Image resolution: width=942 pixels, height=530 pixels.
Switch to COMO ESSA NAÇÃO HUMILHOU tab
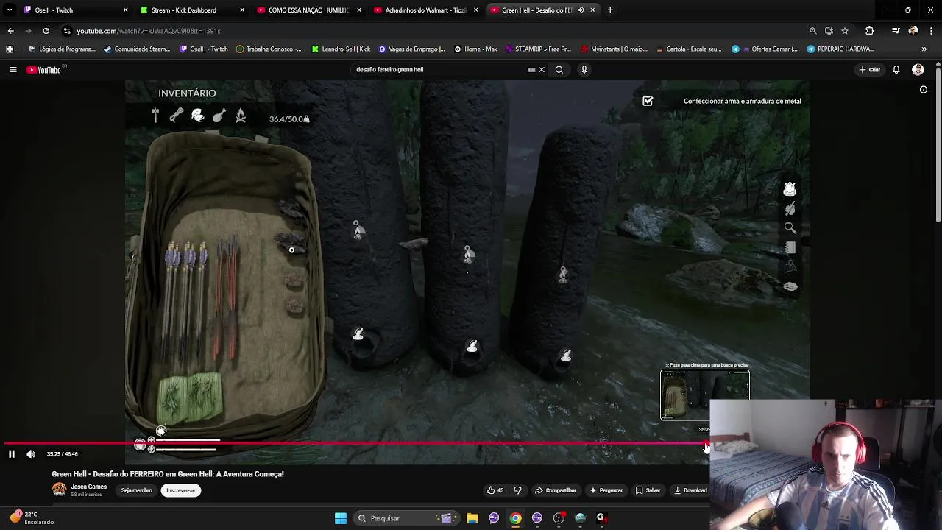click(x=309, y=10)
